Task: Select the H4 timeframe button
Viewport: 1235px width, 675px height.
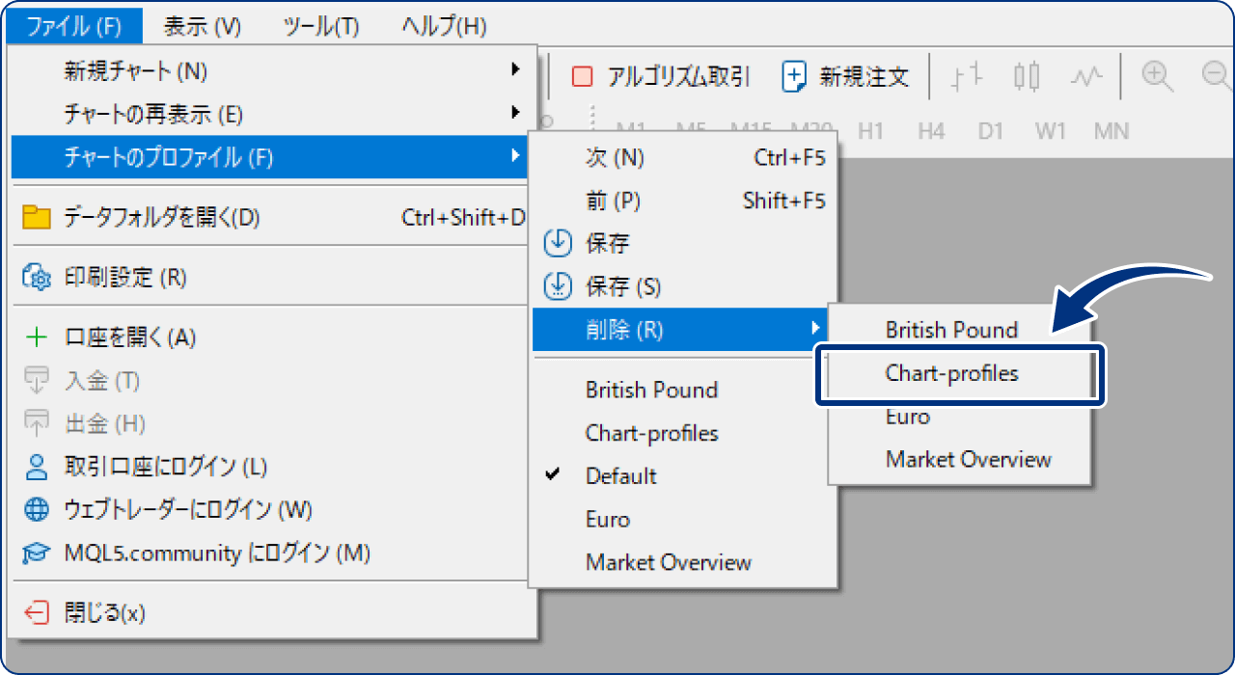Action: coord(931,131)
